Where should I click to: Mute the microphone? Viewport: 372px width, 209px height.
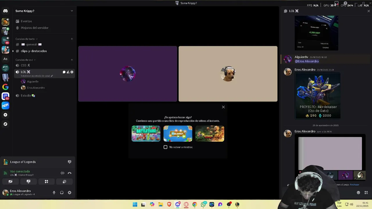coord(54,192)
